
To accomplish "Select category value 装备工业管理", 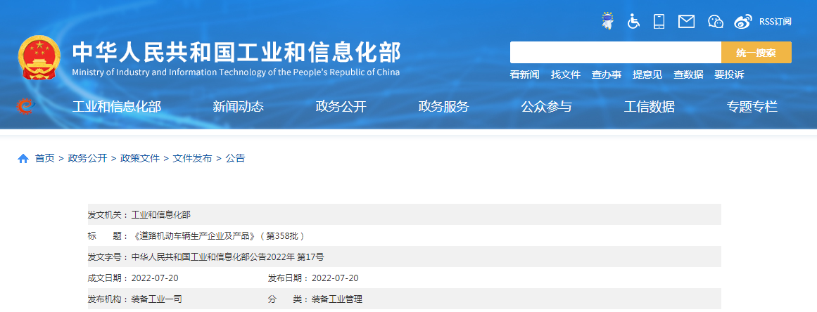I will pos(336,299).
